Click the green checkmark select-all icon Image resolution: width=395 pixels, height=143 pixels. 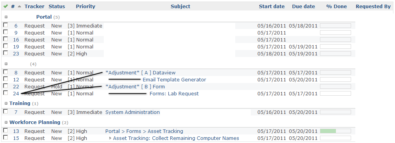click(x=5, y=7)
